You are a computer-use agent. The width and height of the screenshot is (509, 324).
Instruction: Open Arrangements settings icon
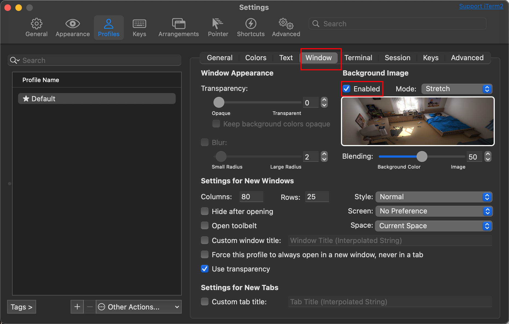(x=178, y=24)
